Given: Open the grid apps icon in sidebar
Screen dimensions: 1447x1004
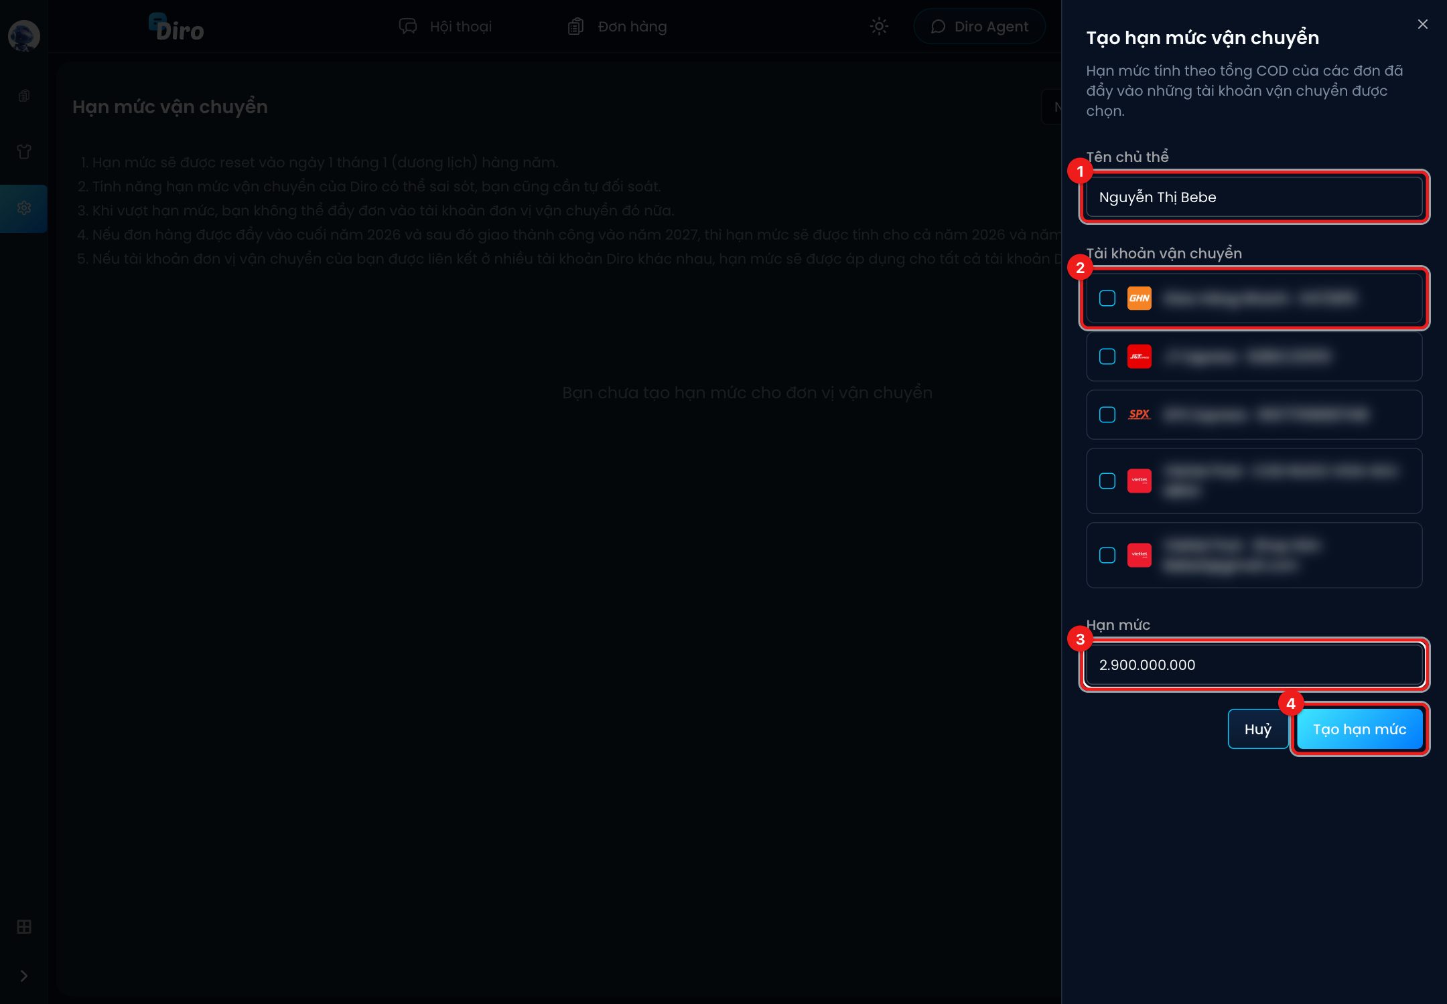Looking at the screenshot, I should click(24, 927).
